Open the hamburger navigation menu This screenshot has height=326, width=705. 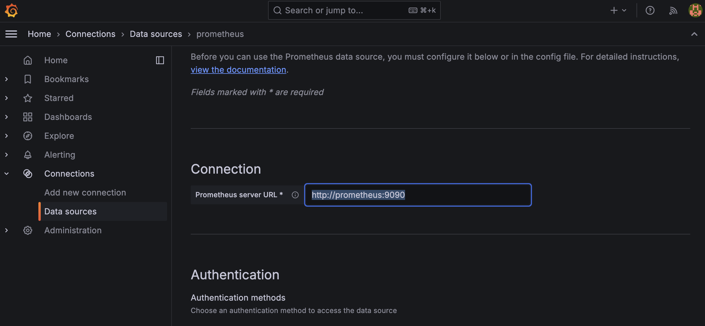(x=11, y=34)
